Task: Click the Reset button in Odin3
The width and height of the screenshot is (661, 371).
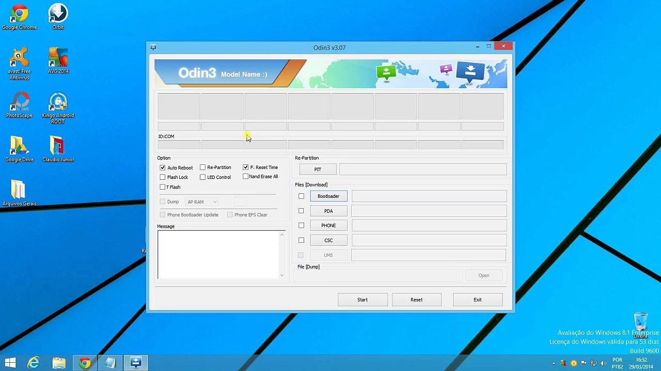Action: click(416, 299)
